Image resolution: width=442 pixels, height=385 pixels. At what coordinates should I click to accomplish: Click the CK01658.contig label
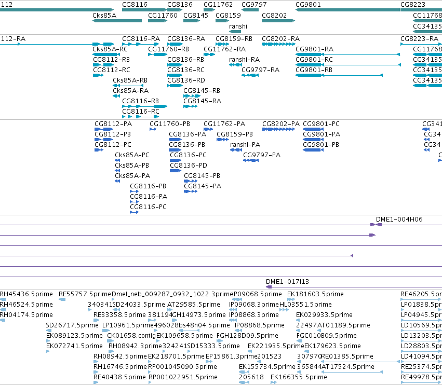[131, 336]
